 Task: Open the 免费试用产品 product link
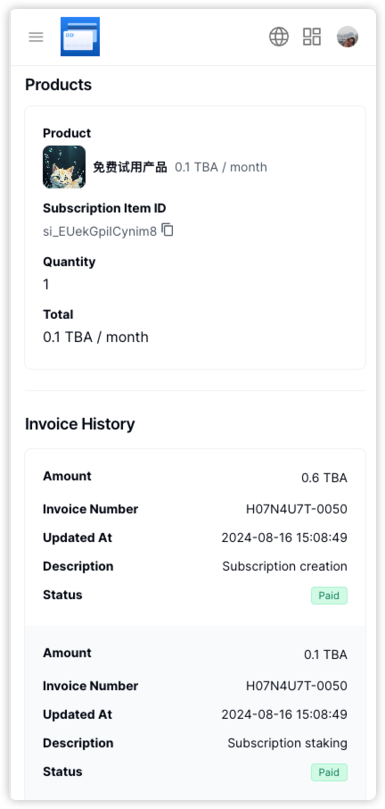130,167
